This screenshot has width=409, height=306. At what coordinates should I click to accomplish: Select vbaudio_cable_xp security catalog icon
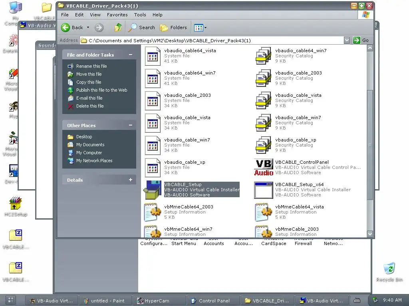[264, 145]
